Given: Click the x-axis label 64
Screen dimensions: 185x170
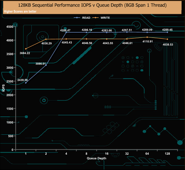Looking at the screenshot, I should (147, 154).
